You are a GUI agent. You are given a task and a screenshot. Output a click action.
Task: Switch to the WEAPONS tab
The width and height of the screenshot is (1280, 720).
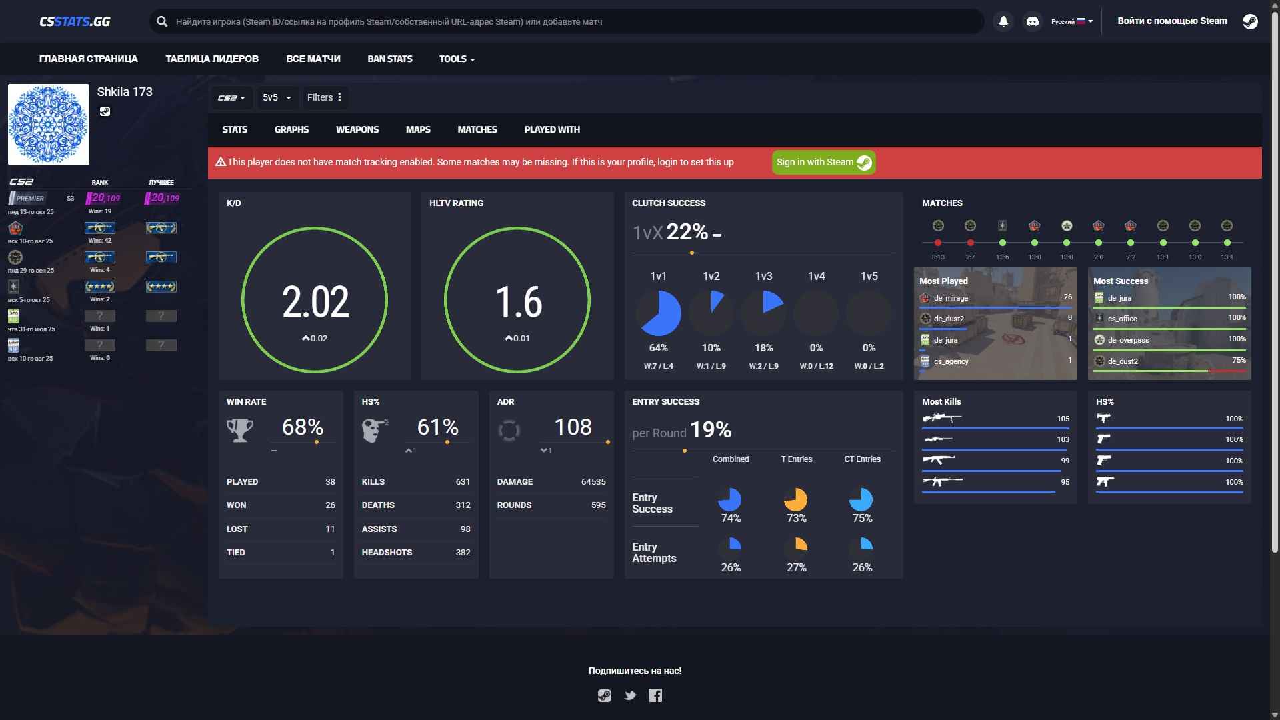coord(357,129)
